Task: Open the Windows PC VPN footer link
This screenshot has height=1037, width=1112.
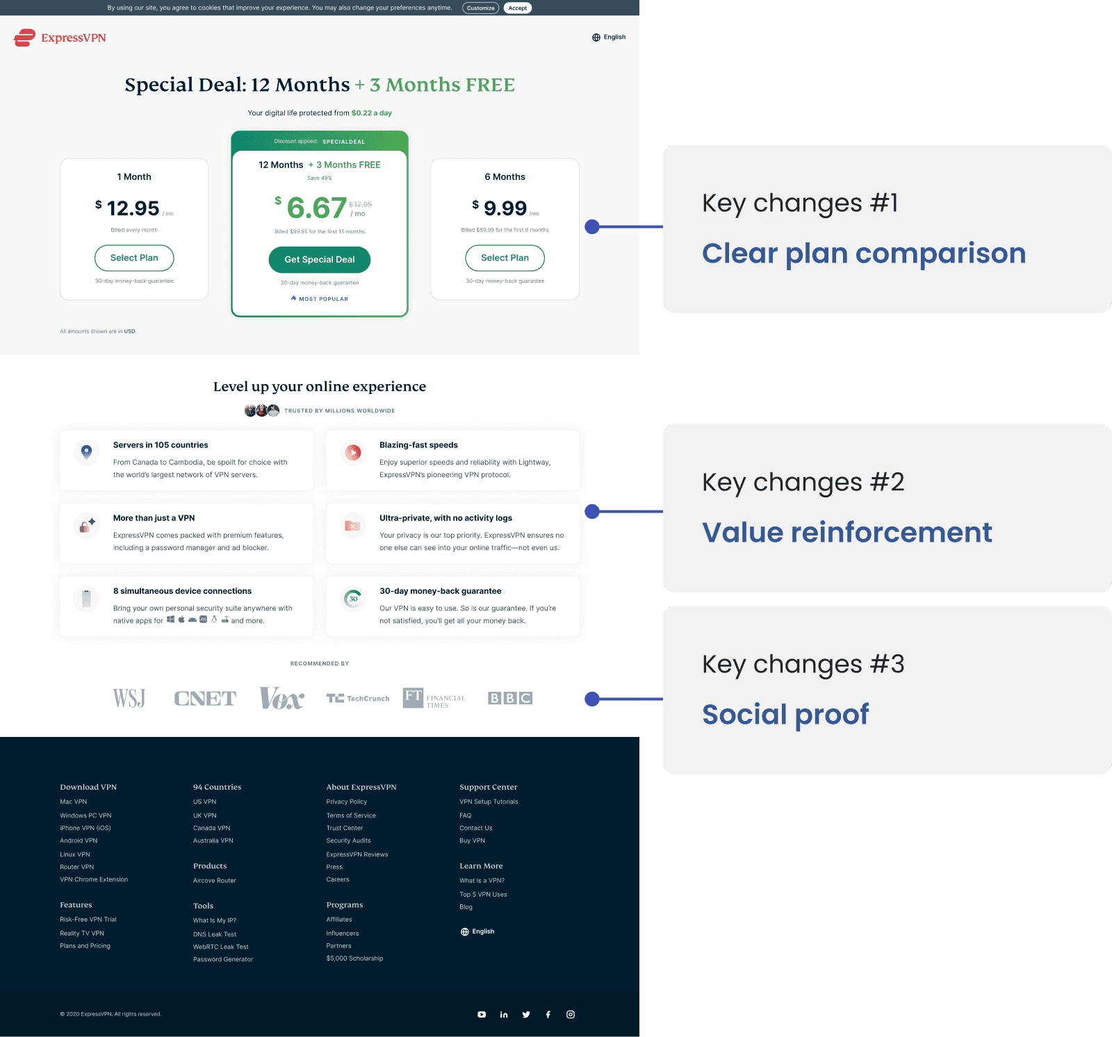Action: 85,815
